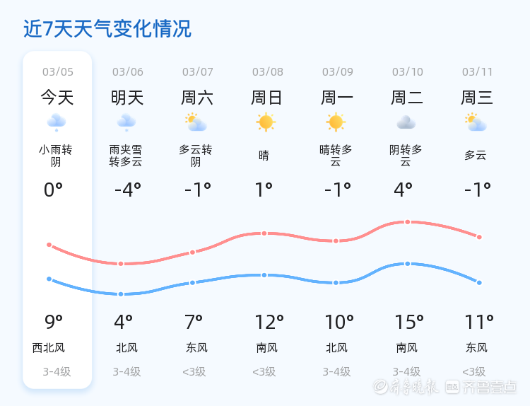Click the 雨夹雪转多云 forecast text
530x406 pixels.
click(x=126, y=156)
